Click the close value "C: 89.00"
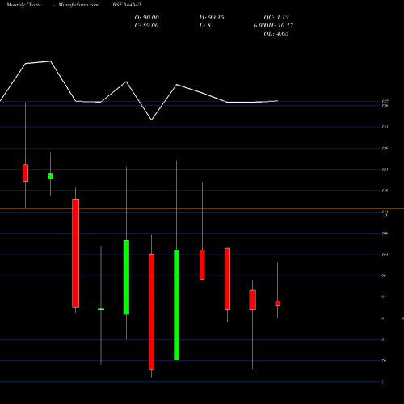Screen dimensions: 404x404 (x=146, y=26)
